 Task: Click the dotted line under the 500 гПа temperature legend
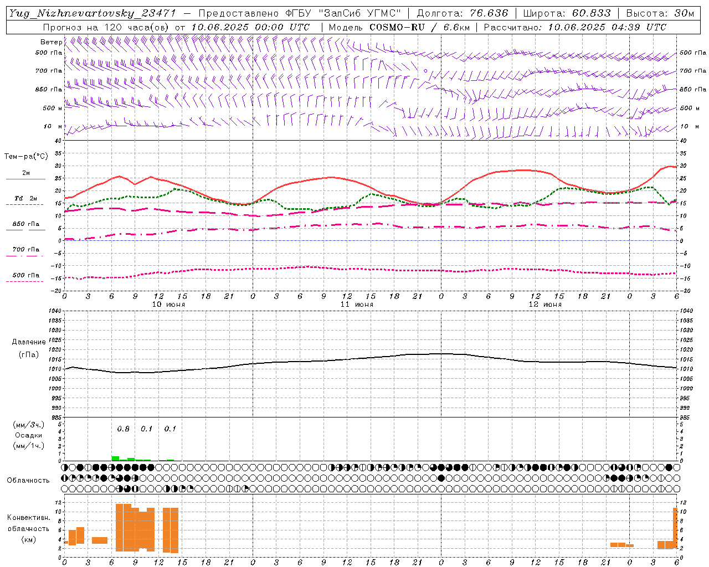point(25,281)
